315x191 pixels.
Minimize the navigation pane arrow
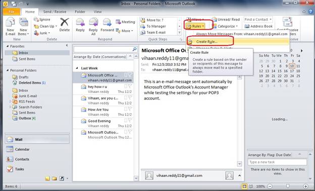pyautogui.click(x=67, y=46)
